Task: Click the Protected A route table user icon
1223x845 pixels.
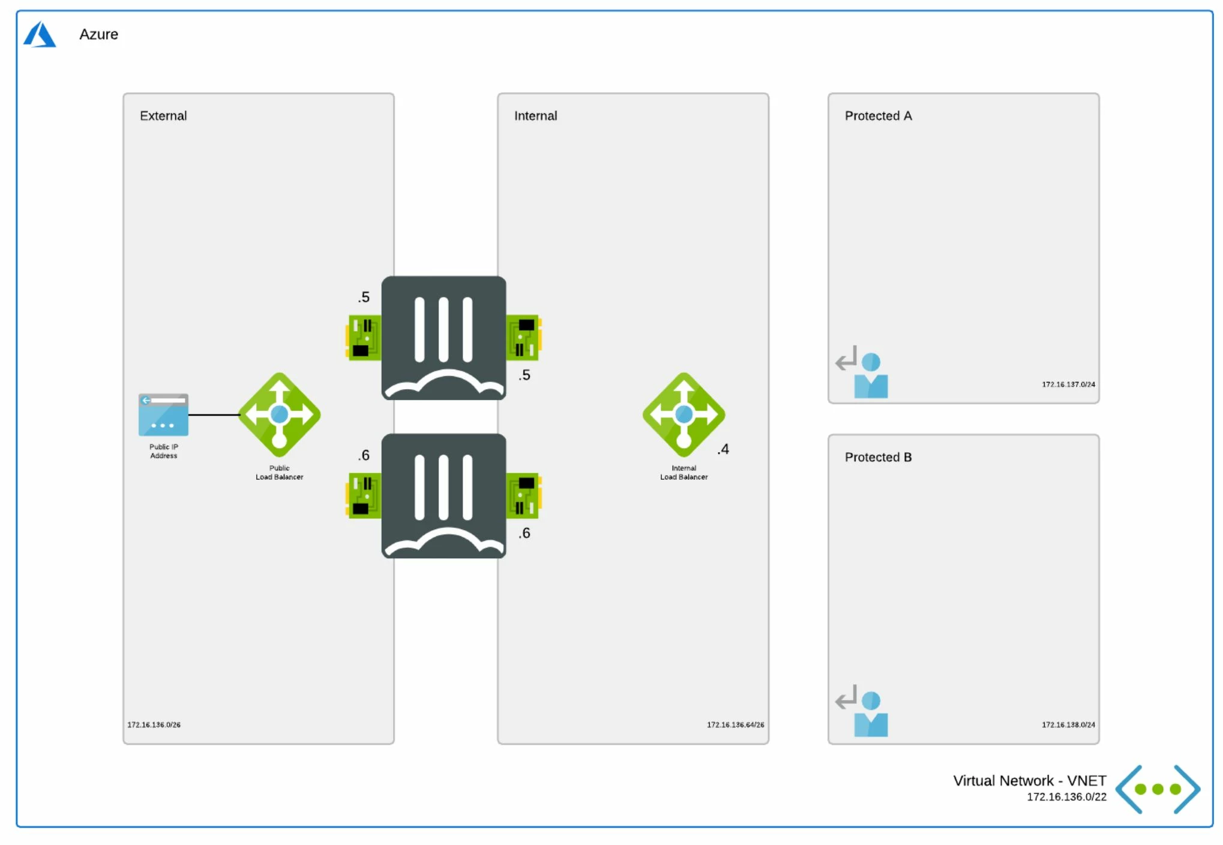Action: 862,372
